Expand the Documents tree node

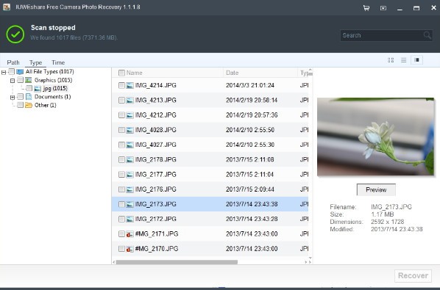coord(13,98)
